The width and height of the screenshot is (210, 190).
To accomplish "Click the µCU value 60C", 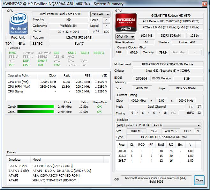I will tap(107, 32).
